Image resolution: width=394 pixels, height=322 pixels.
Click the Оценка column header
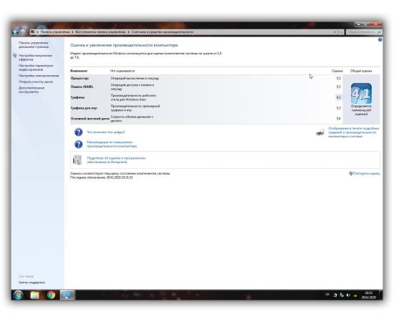pos(337,71)
